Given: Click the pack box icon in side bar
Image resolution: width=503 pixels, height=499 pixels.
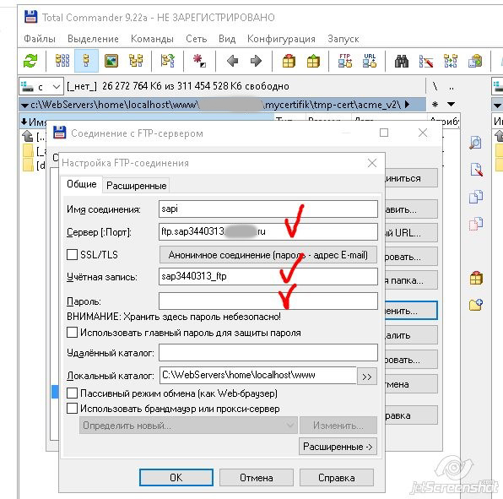Looking at the screenshot, I should [x=476, y=278].
